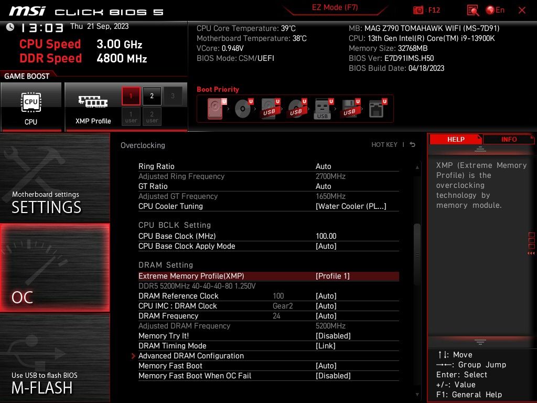
Task: Select the greyed XMP profile 3 button
Action: (x=173, y=96)
